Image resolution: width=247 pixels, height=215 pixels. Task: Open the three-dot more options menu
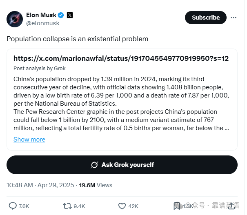[234, 18]
